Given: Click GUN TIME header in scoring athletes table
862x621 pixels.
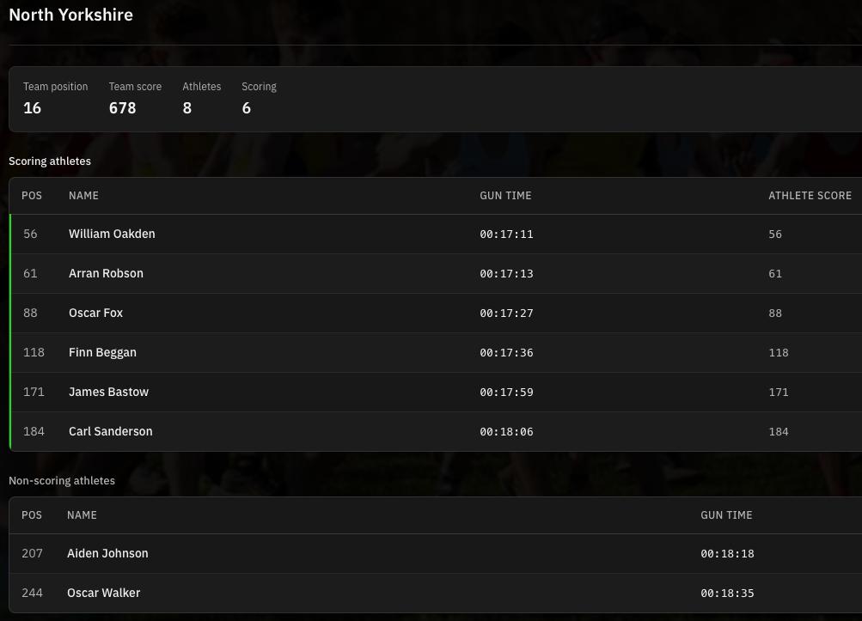Looking at the screenshot, I should tap(505, 196).
